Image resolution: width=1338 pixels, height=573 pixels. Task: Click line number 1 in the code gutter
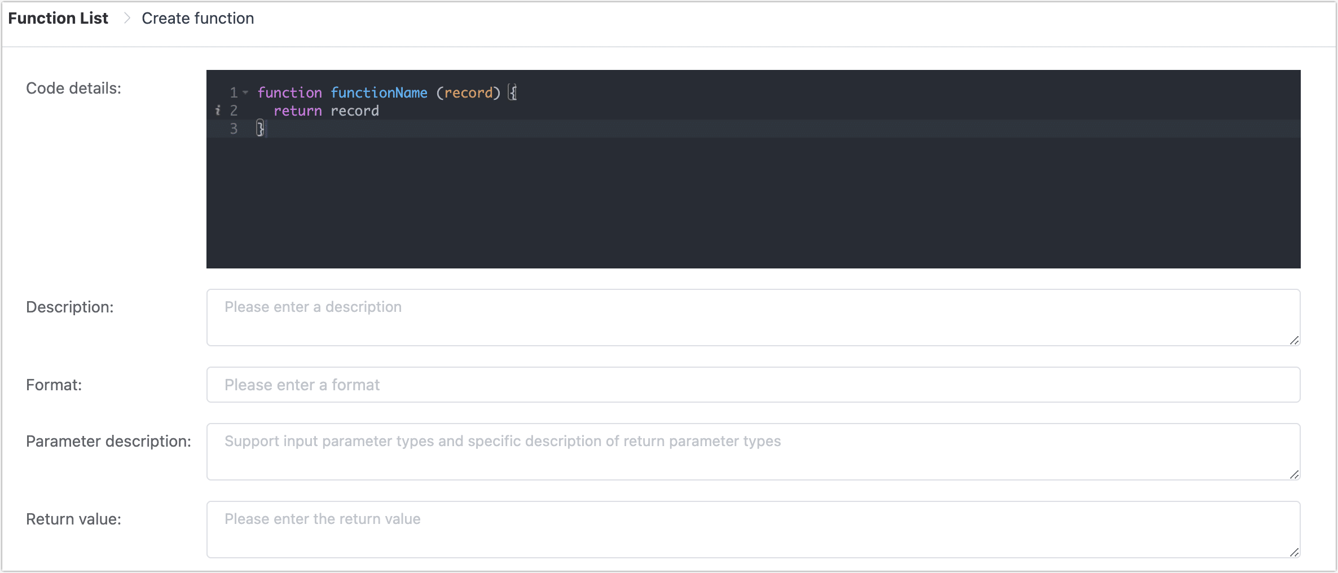(234, 92)
